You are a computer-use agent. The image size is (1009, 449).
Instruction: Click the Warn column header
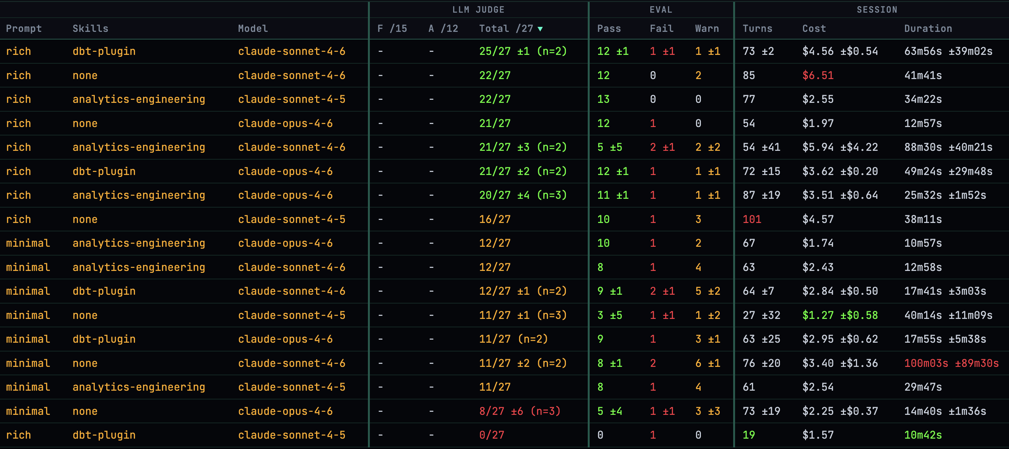[707, 29]
